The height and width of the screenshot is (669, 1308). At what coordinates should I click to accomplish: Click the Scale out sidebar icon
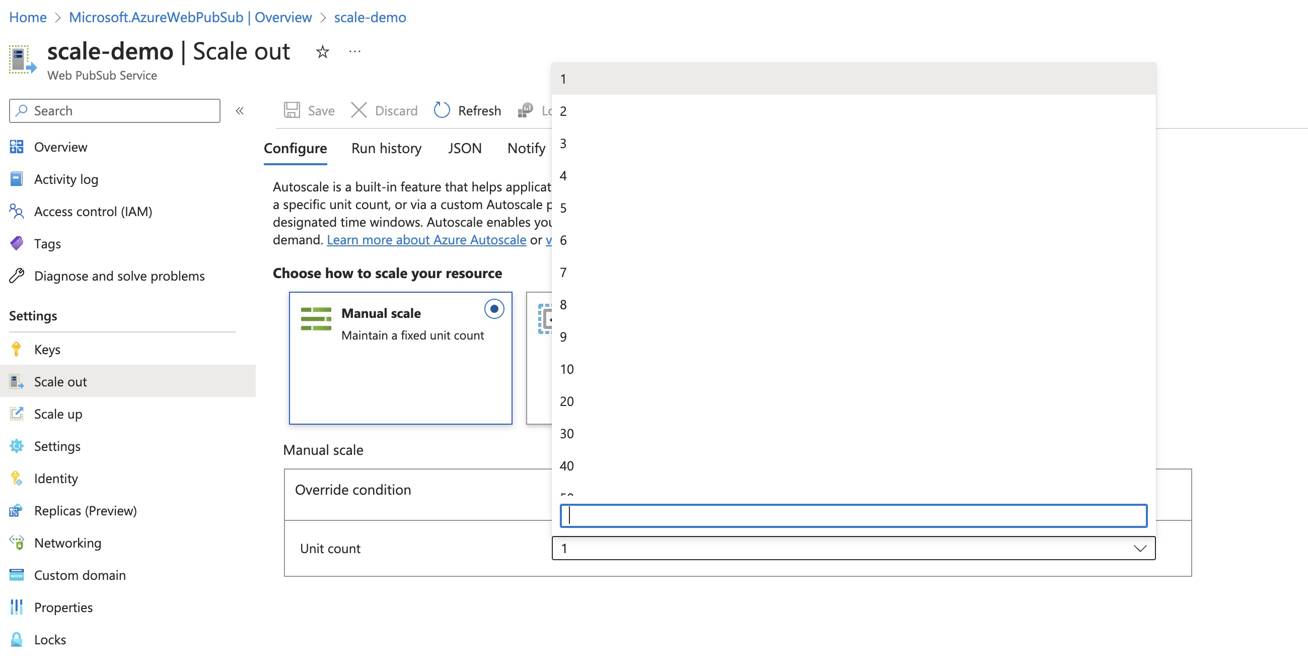pos(16,380)
